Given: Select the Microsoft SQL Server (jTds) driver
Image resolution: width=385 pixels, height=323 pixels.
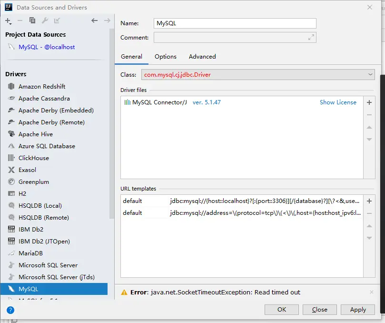Looking at the screenshot, I should point(54,277).
